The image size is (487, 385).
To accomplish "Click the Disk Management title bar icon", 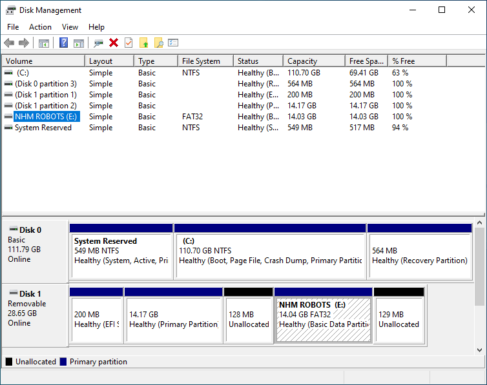I will pyautogui.click(x=11, y=10).
